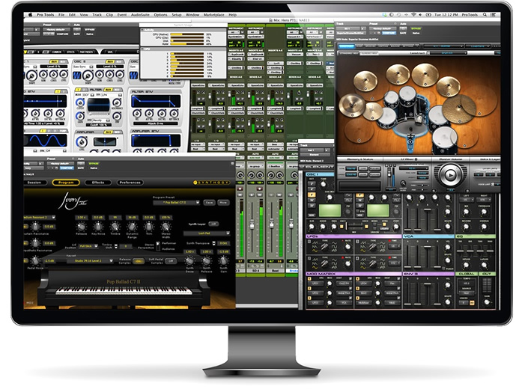Click the Element Port knob

point(396,227)
